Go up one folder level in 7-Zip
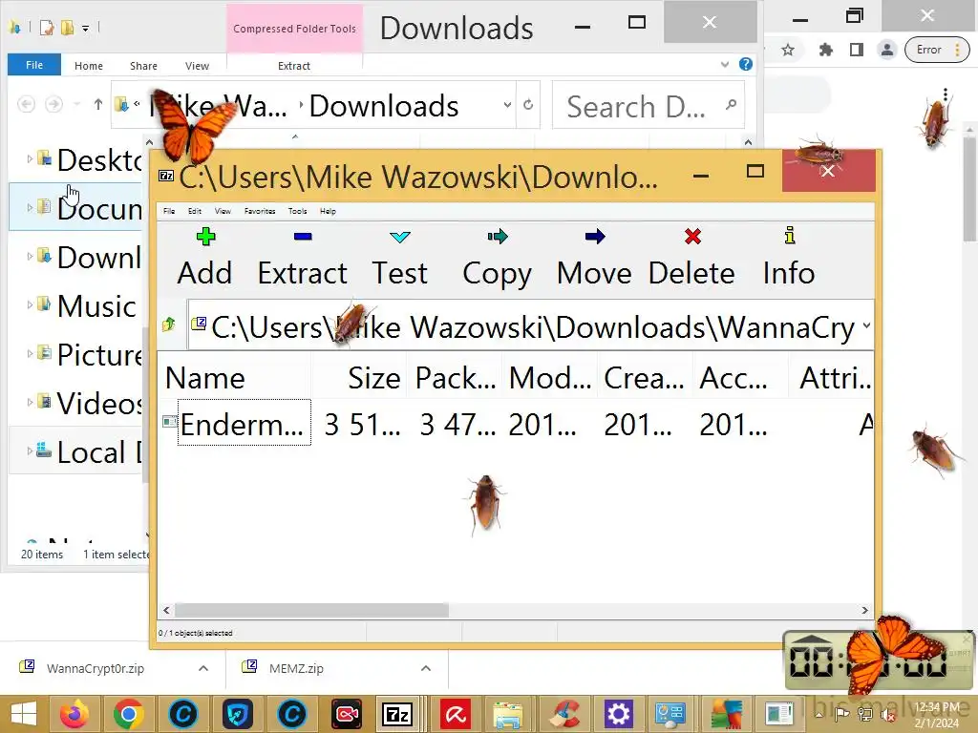The image size is (978, 733). click(x=169, y=325)
